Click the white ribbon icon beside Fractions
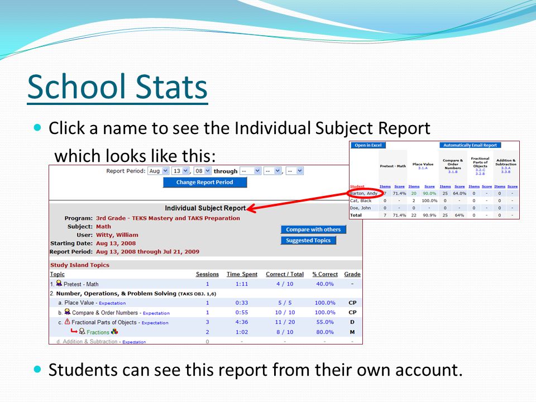The image size is (536, 402). pyautogui.click(x=82, y=332)
